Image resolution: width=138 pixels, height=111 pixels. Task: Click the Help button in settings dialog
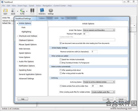point(23,99)
